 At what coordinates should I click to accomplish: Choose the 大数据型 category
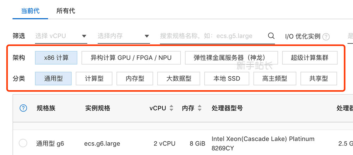click(179, 78)
